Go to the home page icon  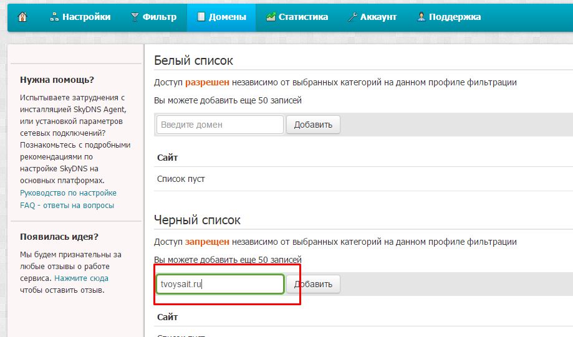(22, 17)
